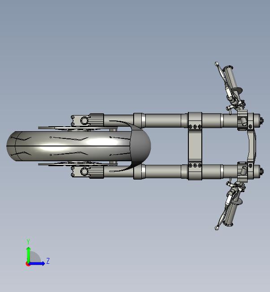Click the 'Z' axis label

coord(48,261)
